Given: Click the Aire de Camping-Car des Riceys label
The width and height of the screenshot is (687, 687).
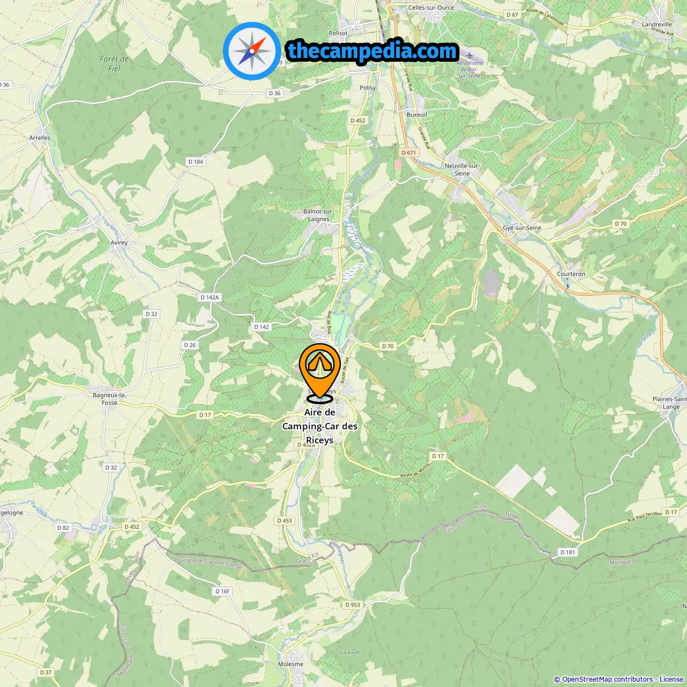Looking at the screenshot, I should (320, 426).
